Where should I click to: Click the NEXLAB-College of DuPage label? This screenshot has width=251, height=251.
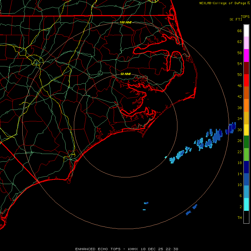[223, 3]
